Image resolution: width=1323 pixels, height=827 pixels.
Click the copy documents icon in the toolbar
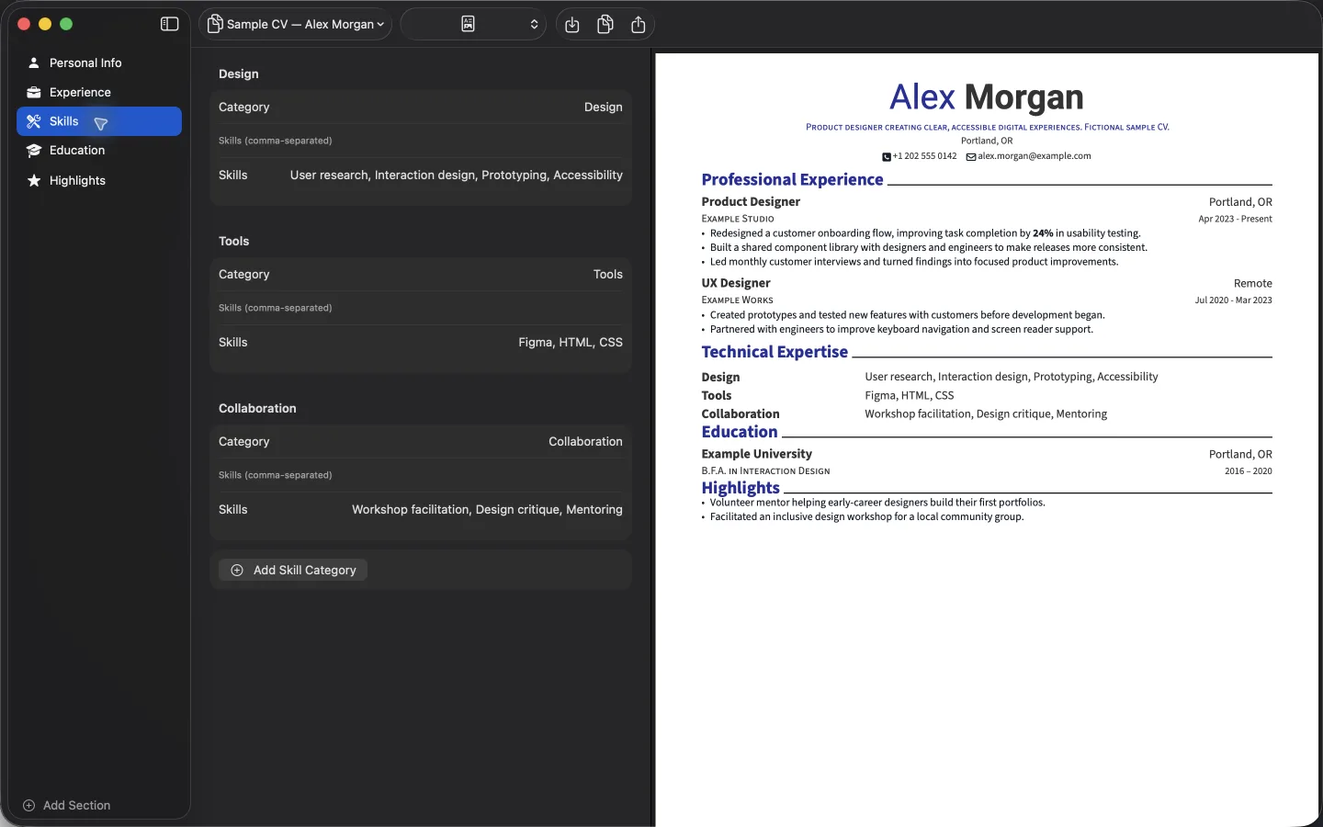[605, 24]
